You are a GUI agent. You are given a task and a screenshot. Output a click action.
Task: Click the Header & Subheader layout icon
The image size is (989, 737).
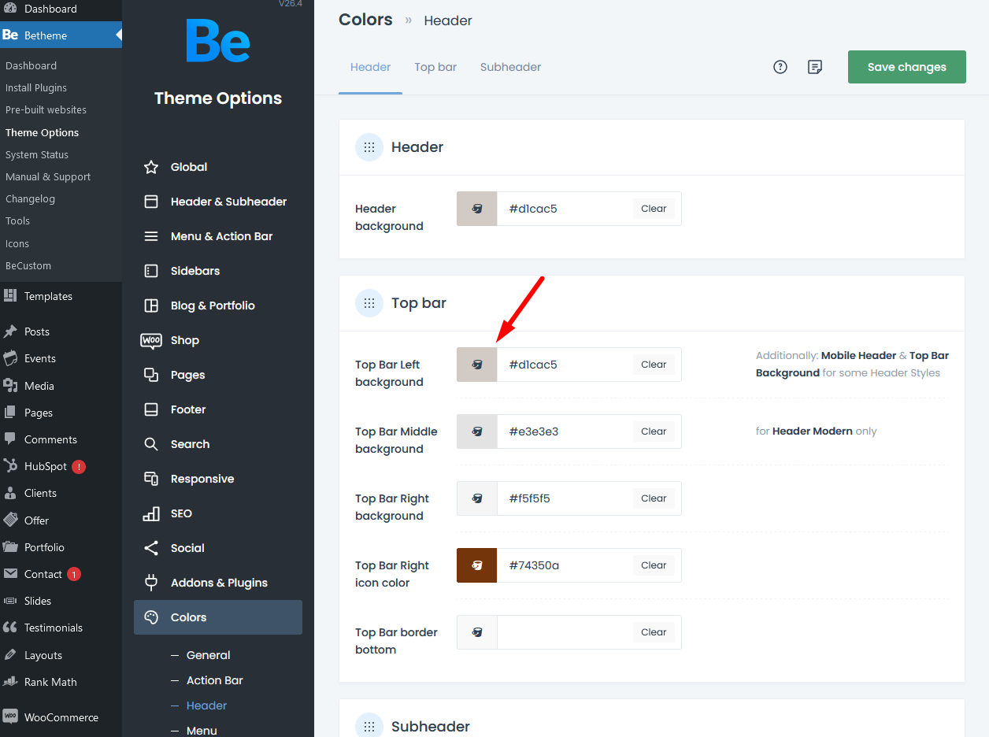(151, 202)
